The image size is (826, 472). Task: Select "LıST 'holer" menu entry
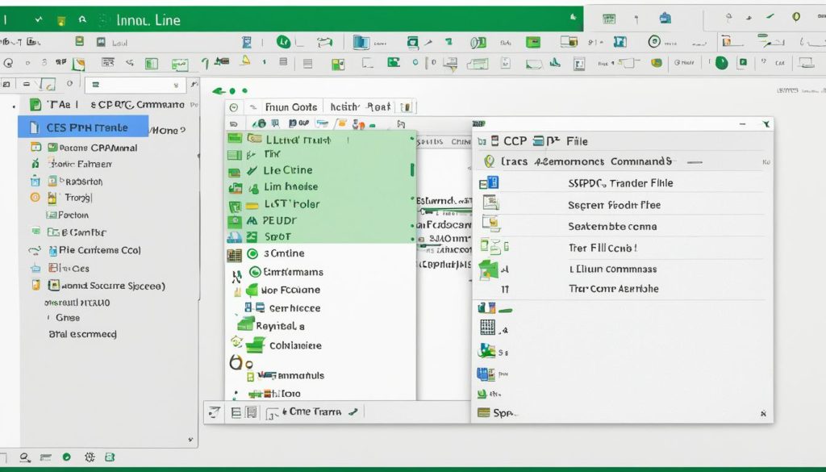click(292, 204)
